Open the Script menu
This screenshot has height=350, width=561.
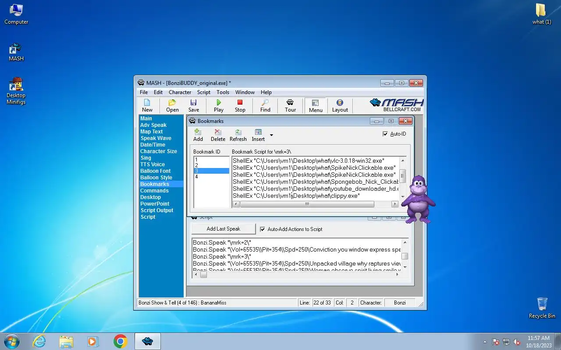click(204, 92)
